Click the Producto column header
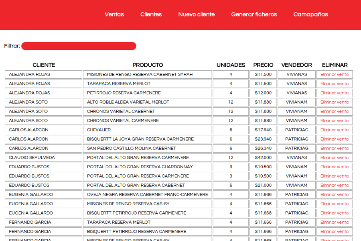The height and width of the screenshot is (241, 361). (148, 65)
